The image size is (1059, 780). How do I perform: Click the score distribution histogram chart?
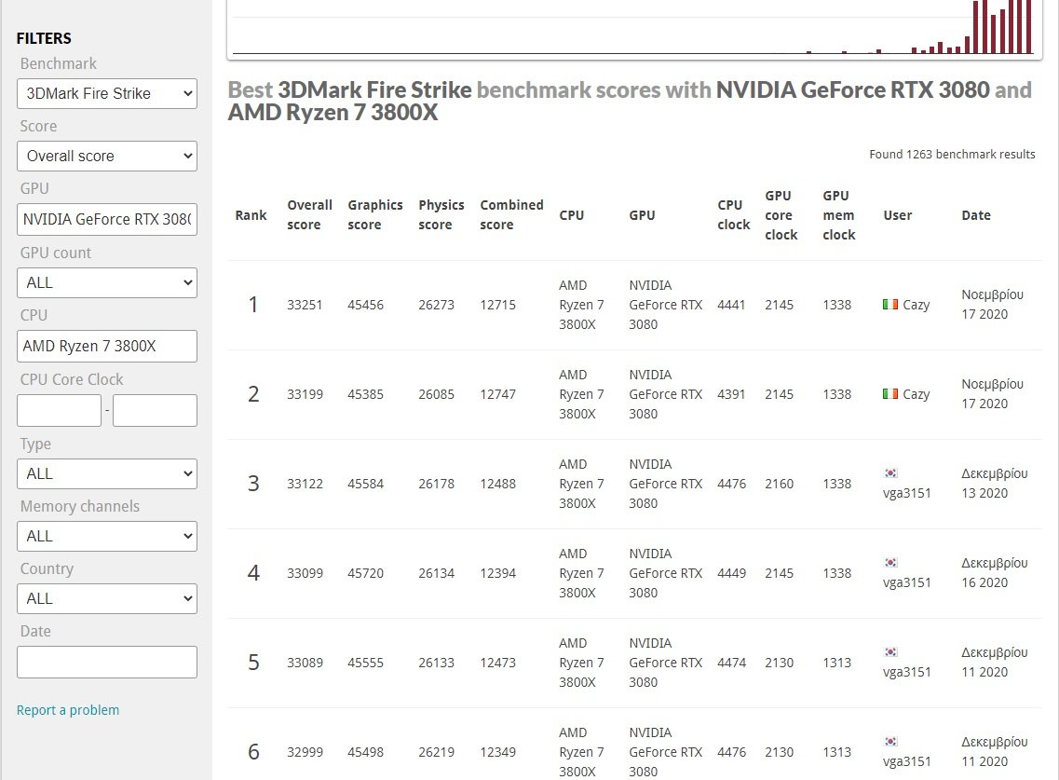634,28
